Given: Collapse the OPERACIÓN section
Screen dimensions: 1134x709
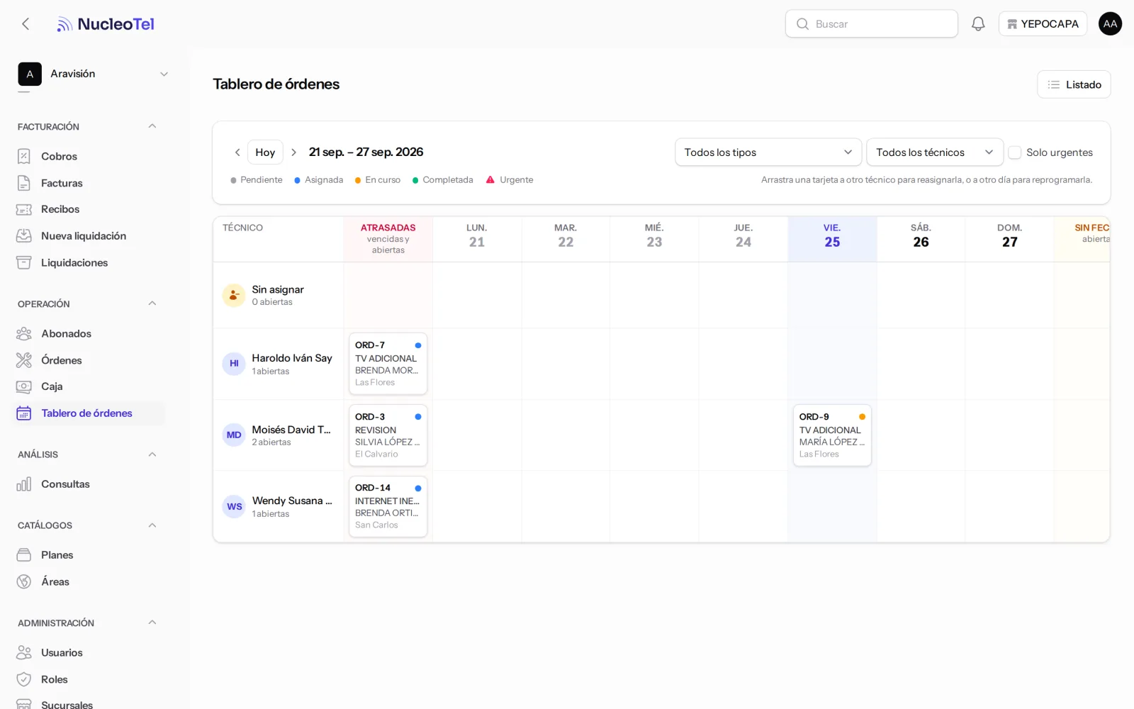Looking at the screenshot, I should tap(152, 303).
